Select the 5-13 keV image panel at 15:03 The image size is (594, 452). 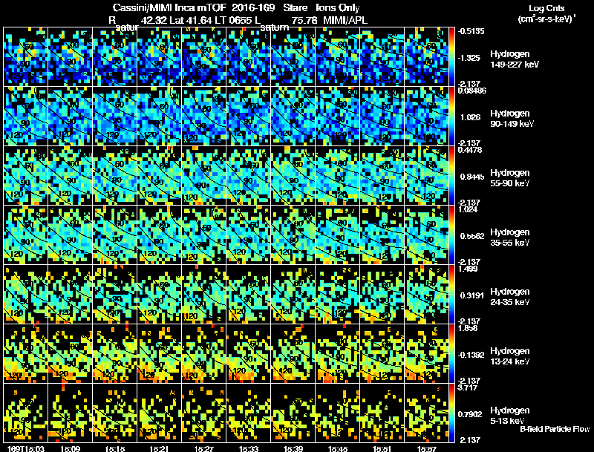(26, 413)
